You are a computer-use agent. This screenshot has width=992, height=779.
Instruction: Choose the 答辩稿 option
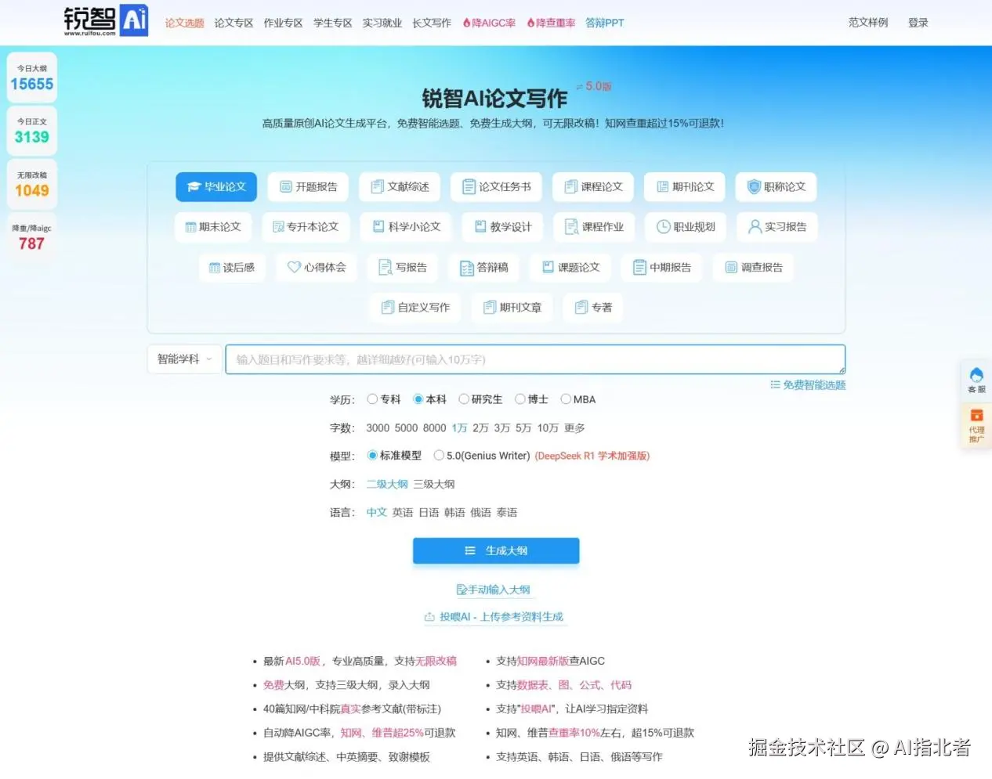[x=483, y=267]
